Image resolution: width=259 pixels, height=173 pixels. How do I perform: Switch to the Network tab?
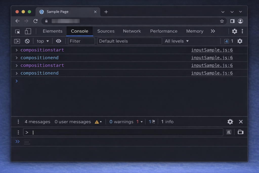[x=132, y=31]
